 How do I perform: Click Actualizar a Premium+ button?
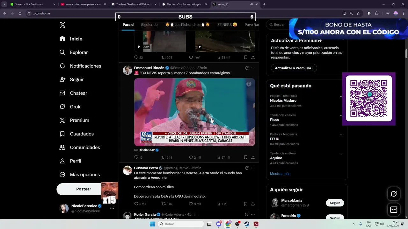(294, 68)
